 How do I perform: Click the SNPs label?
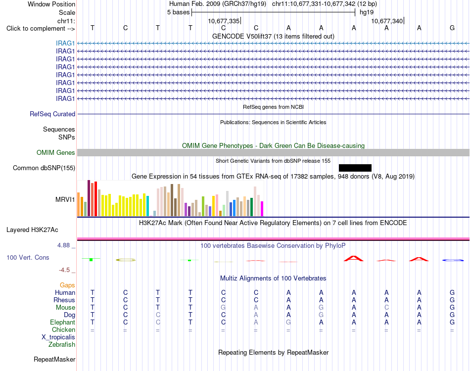pyautogui.click(x=67, y=137)
